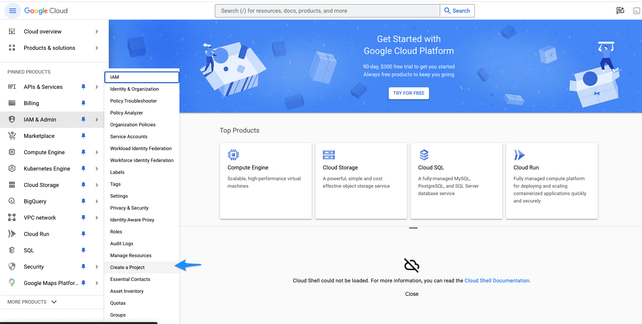Click the BigQuery icon
The height and width of the screenshot is (324, 642).
12,201
